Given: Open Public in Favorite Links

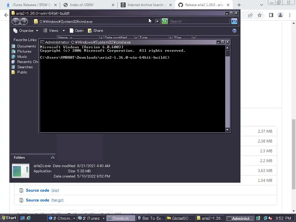Looking at the screenshot, I should click(x=19, y=72).
